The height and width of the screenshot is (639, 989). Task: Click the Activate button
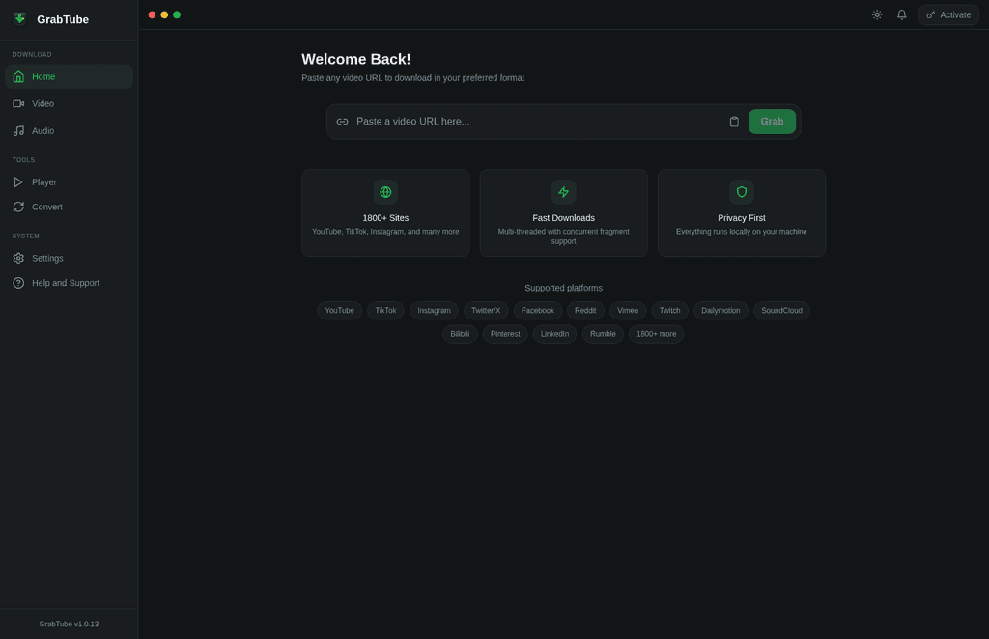click(x=947, y=14)
